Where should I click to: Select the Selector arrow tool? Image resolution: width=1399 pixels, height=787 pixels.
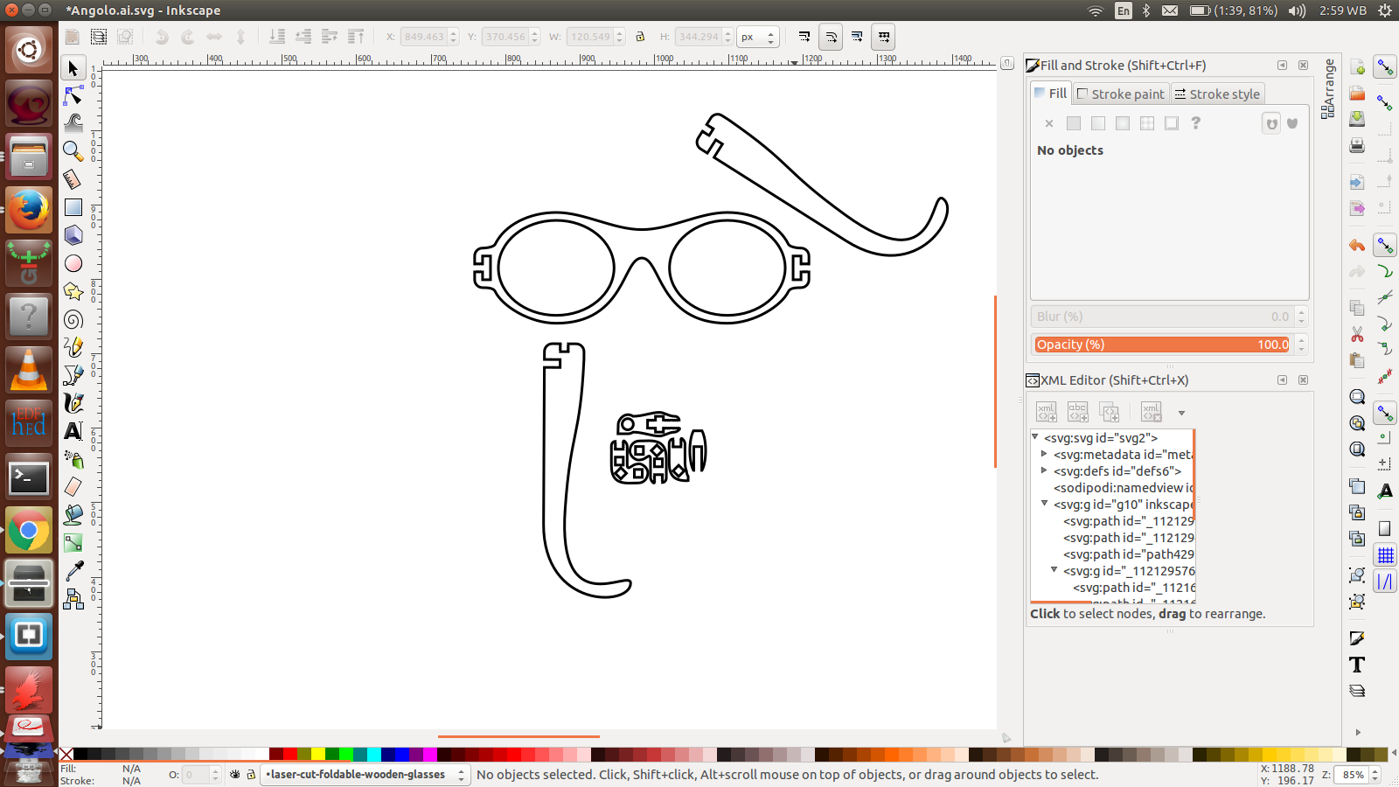point(73,68)
